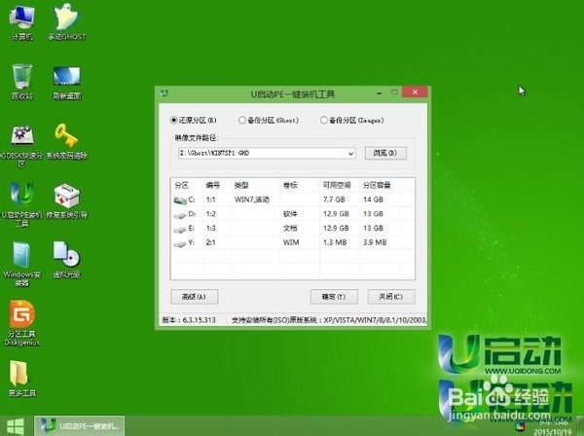Click the 分区 column header
This screenshot has height=436, width=584.
182,186
